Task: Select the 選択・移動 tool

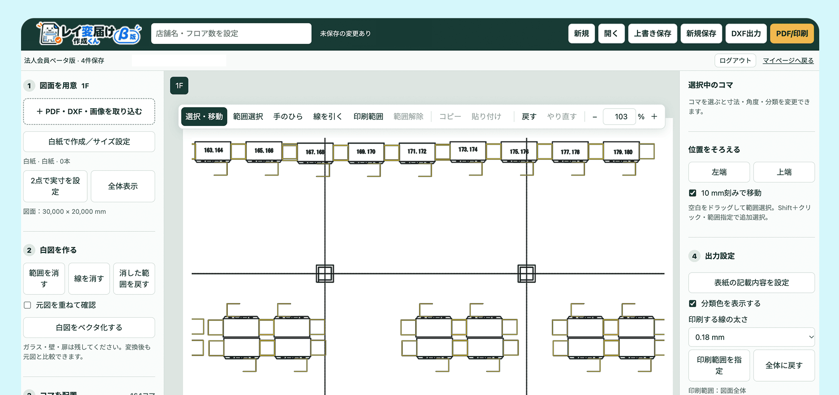Action: point(204,117)
